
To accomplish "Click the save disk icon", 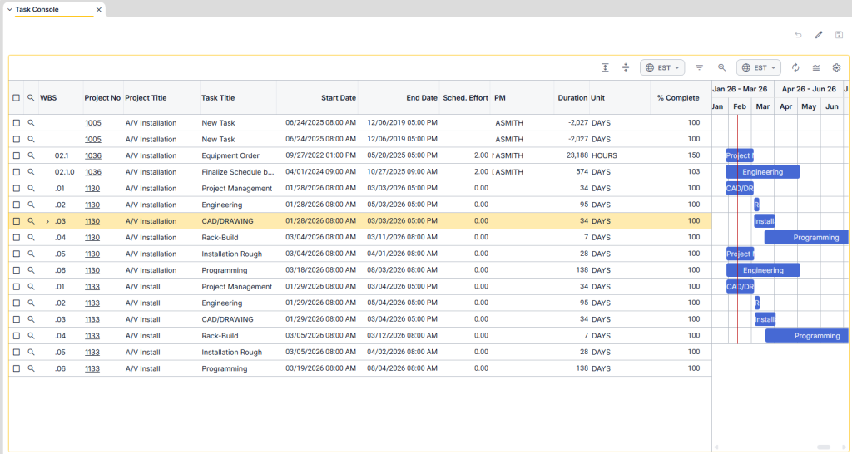I will [839, 35].
